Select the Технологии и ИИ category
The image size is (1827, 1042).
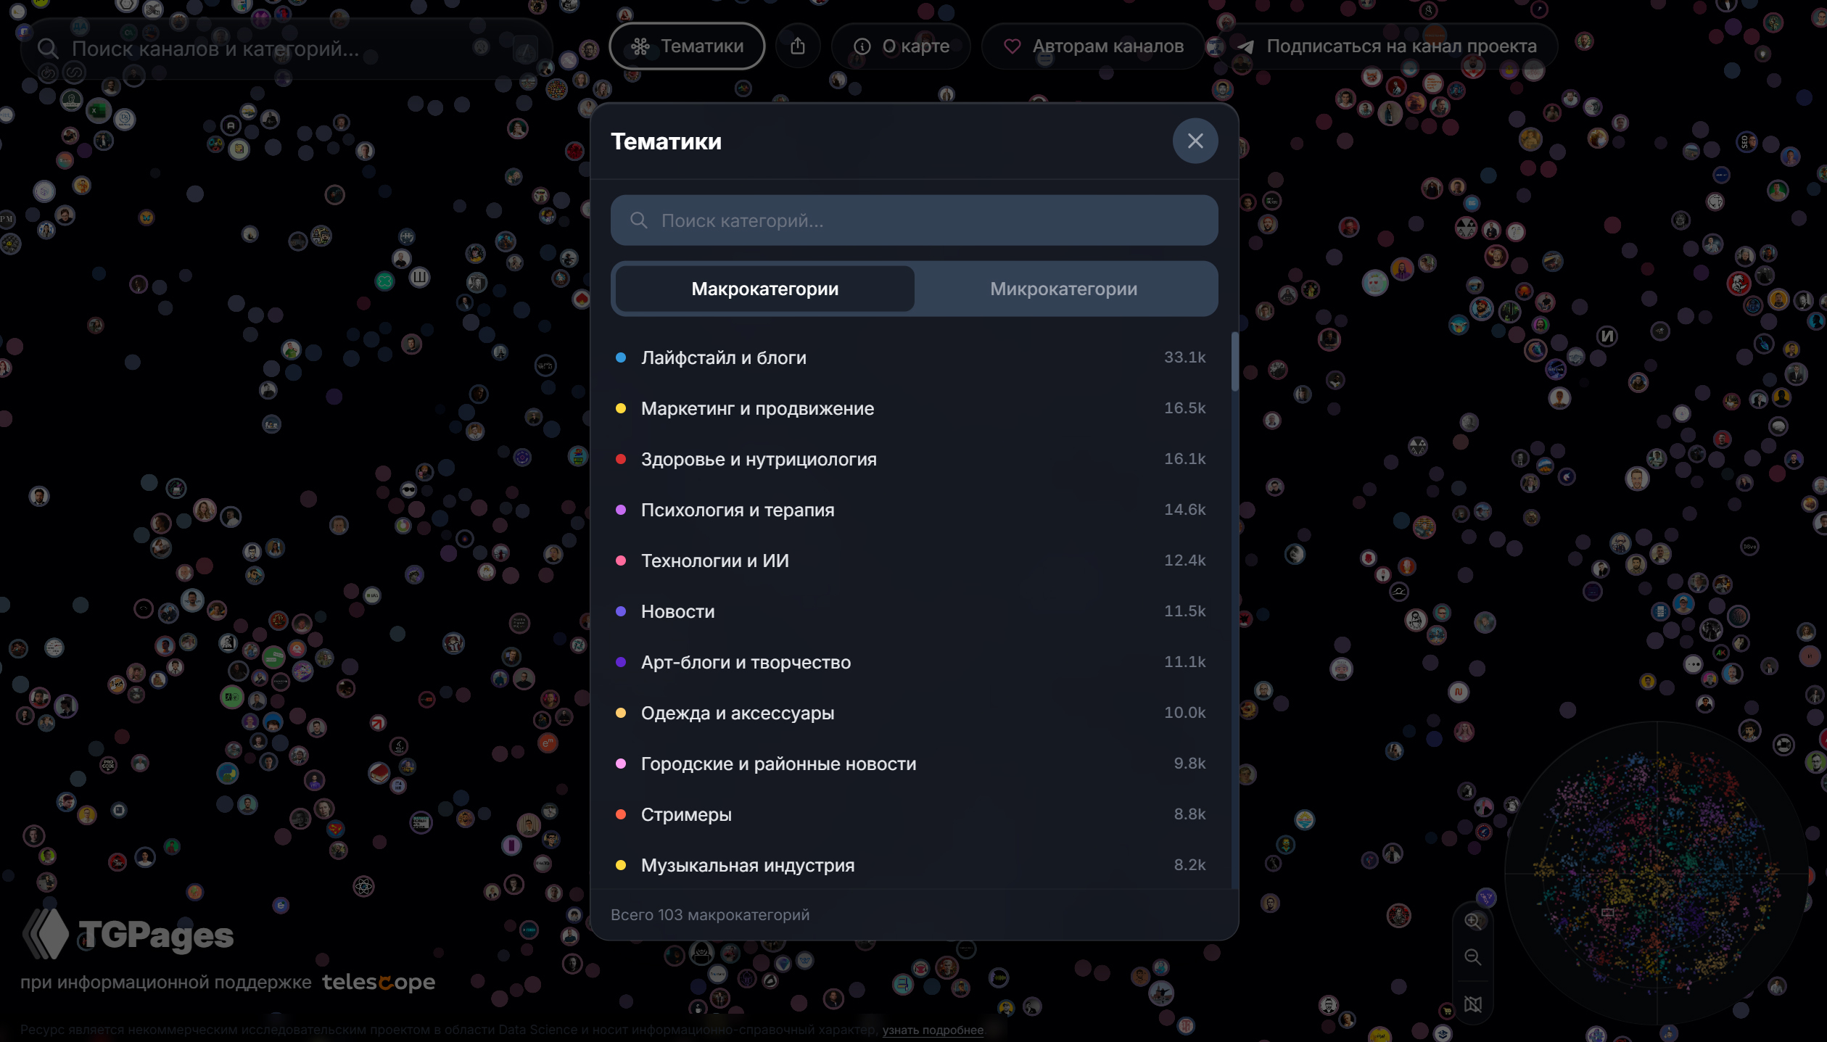714,561
